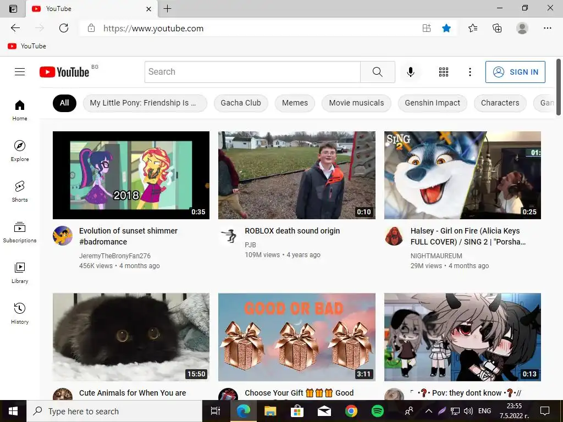This screenshot has height=422, width=563.
Task: Play the Sing 2 wolf thumbnail
Action: (462, 175)
